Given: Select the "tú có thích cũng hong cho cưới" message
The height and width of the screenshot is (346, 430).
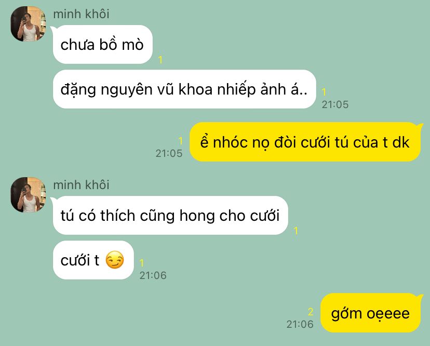Looking at the screenshot, I should [170, 216].
